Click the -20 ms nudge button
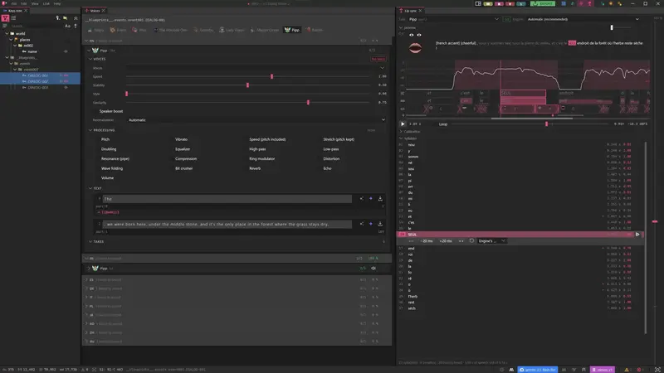 427,241
